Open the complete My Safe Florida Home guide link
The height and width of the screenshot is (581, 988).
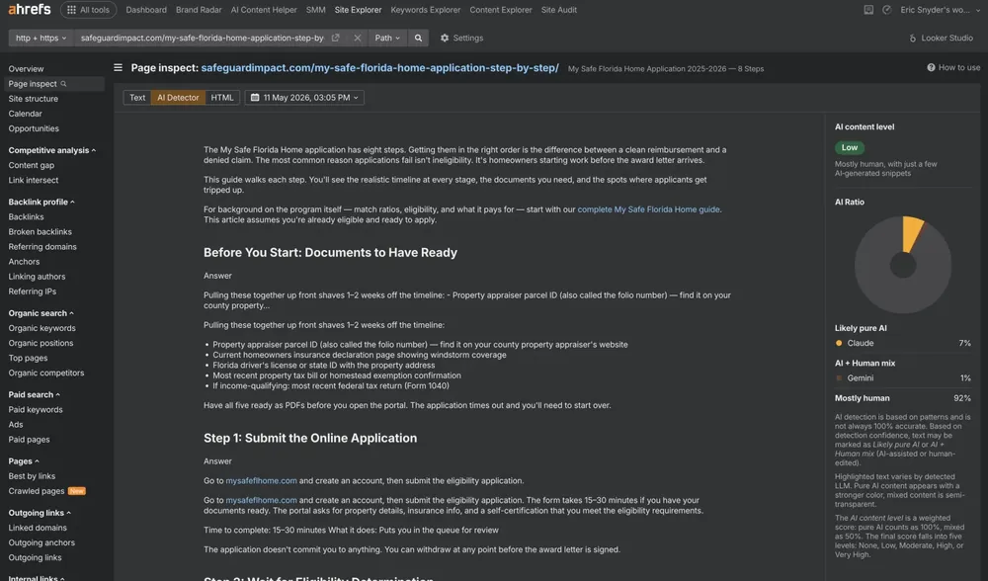click(648, 209)
